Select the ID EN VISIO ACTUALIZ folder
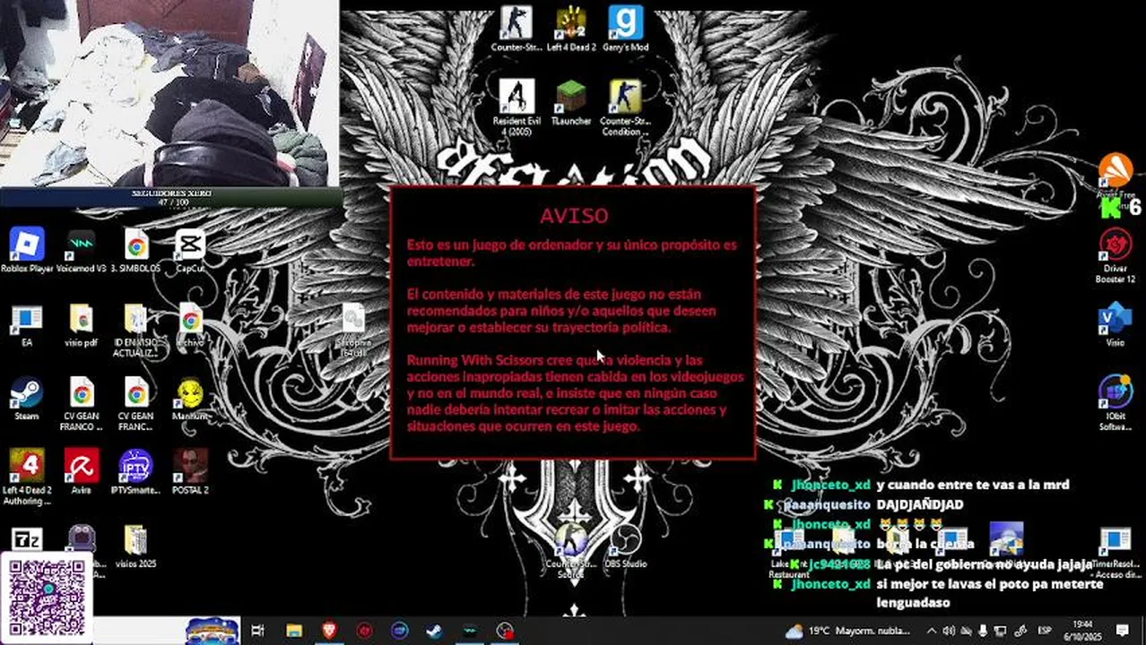This screenshot has width=1146, height=645. point(136,331)
